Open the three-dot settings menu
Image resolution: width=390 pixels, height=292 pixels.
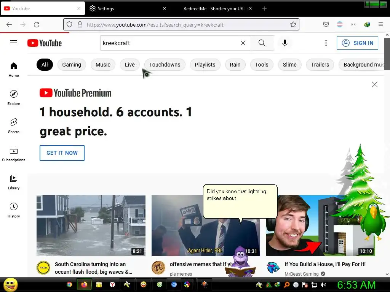pyautogui.click(x=326, y=43)
